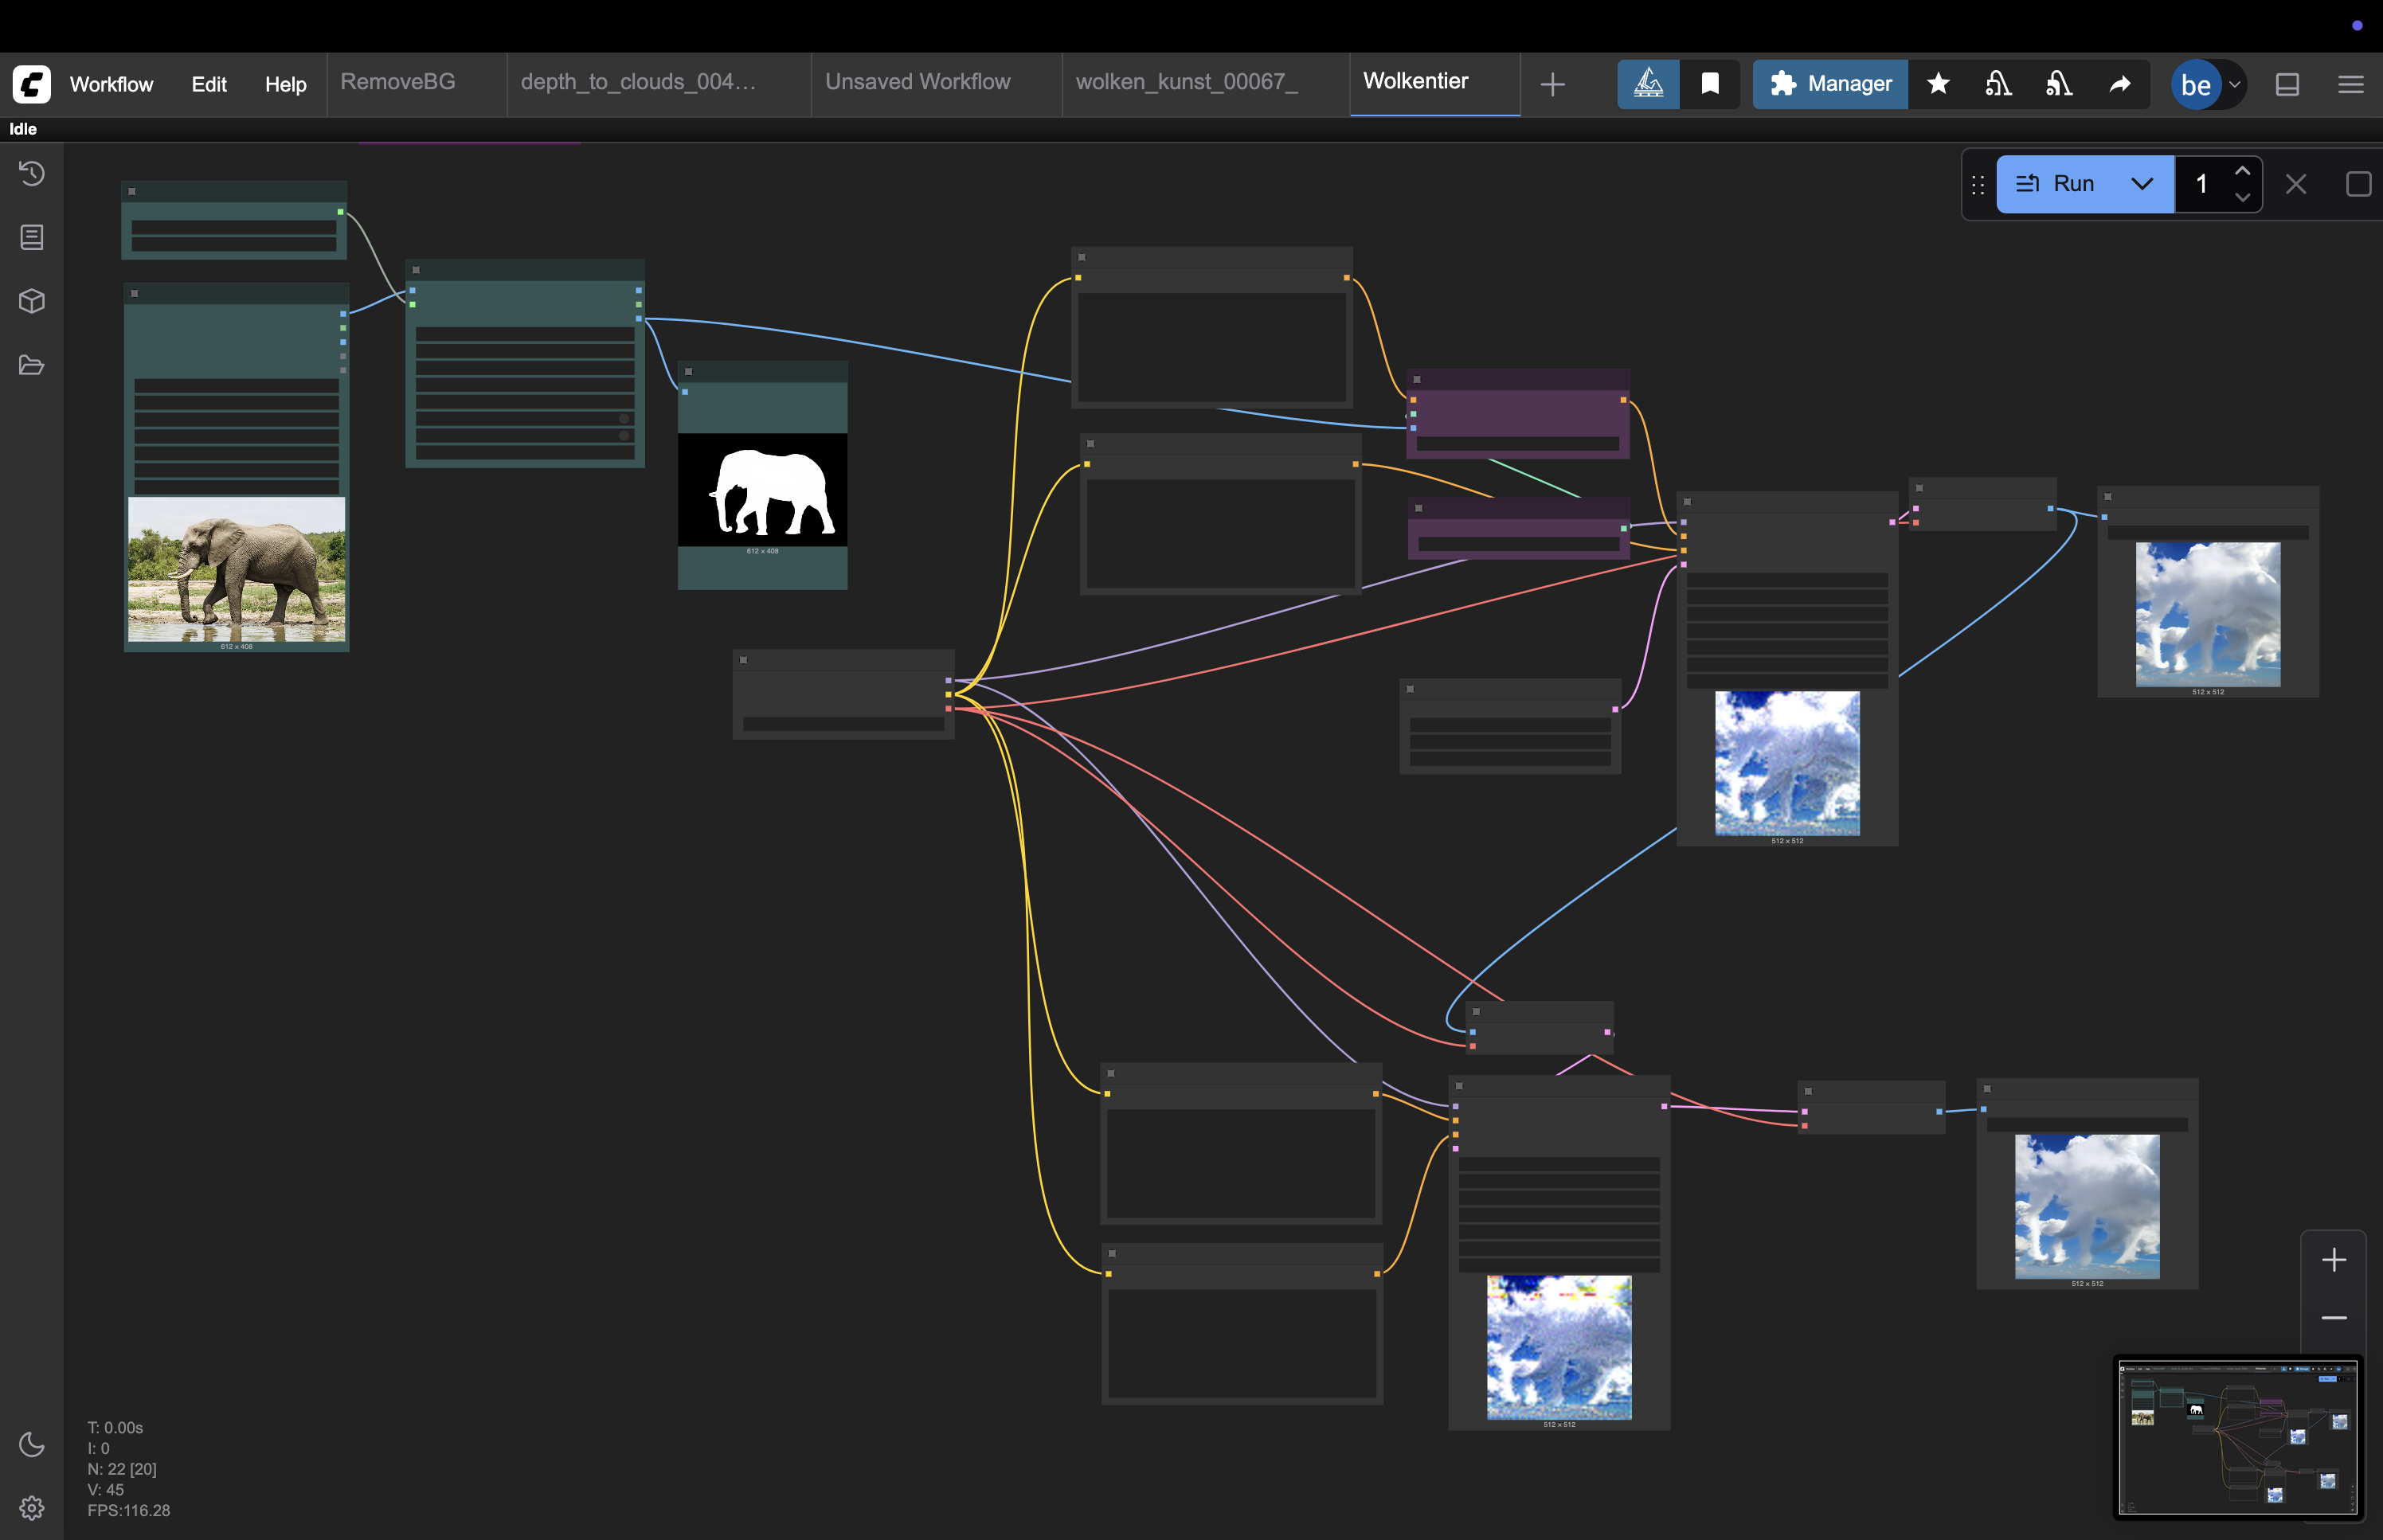Increase the batch count stepper
This screenshot has height=1540, width=2383.
pyautogui.click(x=2243, y=171)
